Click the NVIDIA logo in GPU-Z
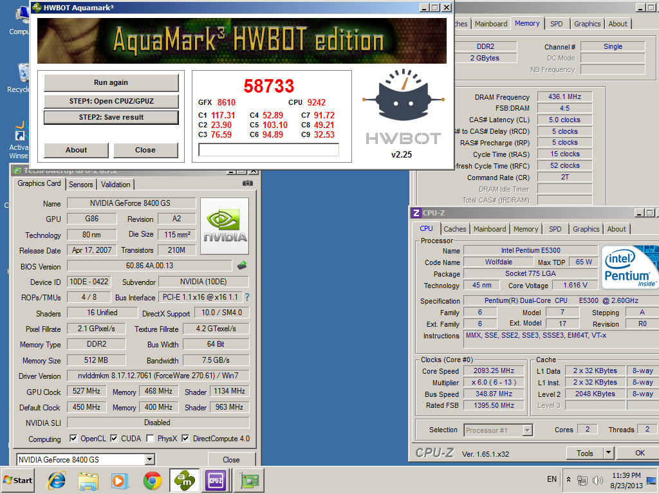659x494 pixels. [225, 226]
